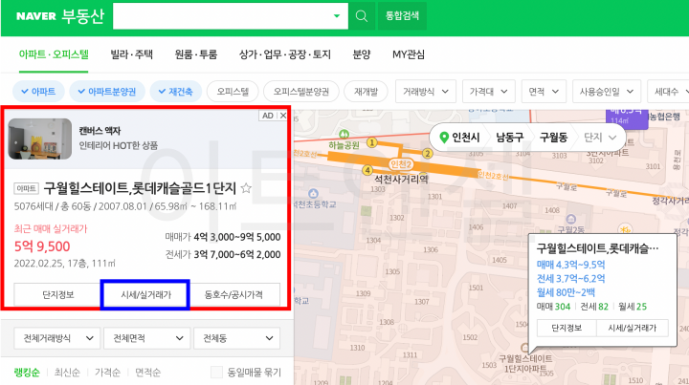Click 구월동 in the location breadcrumb
The width and height of the screenshot is (689, 385).
(x=554, y=138)
